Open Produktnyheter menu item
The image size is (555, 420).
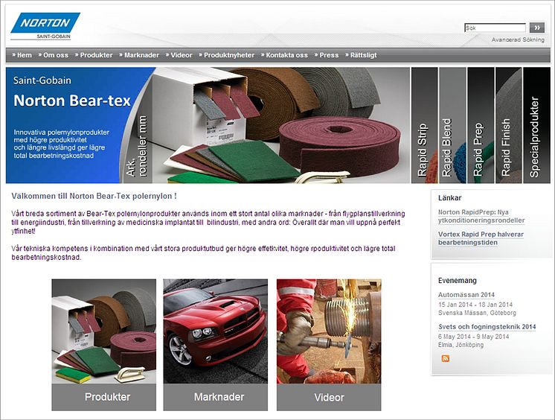click(x=226, y=55)
